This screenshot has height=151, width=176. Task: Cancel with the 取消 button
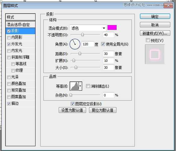[x=155, y=25]
